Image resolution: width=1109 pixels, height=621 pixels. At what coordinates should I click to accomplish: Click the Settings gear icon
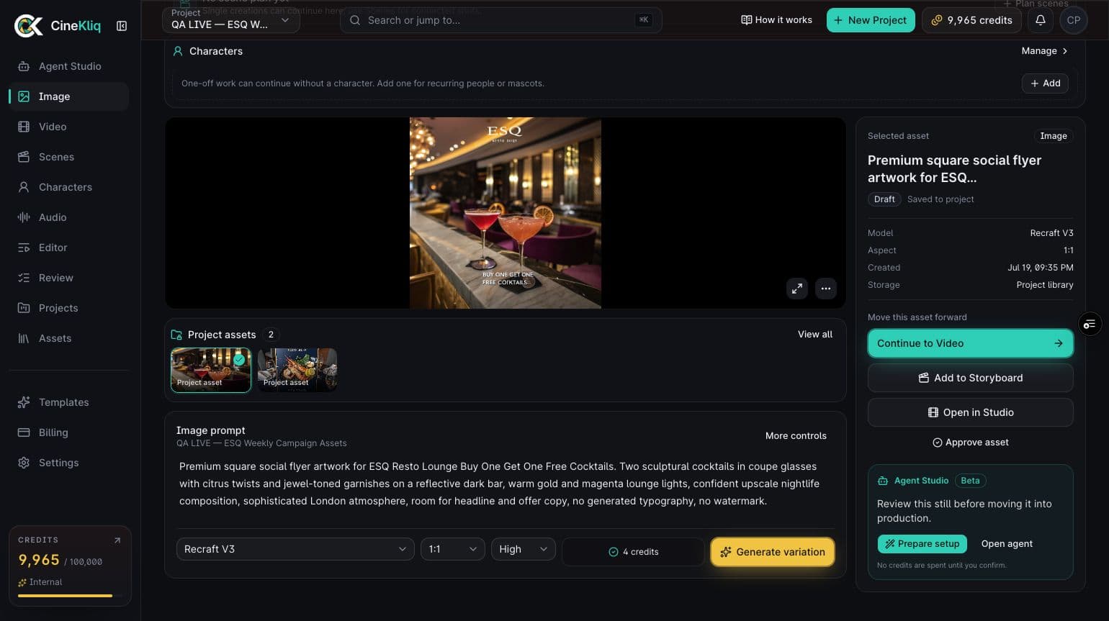24,463
